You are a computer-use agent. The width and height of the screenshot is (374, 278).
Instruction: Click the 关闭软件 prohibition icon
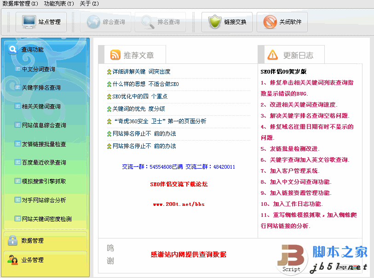click(270, 22)
